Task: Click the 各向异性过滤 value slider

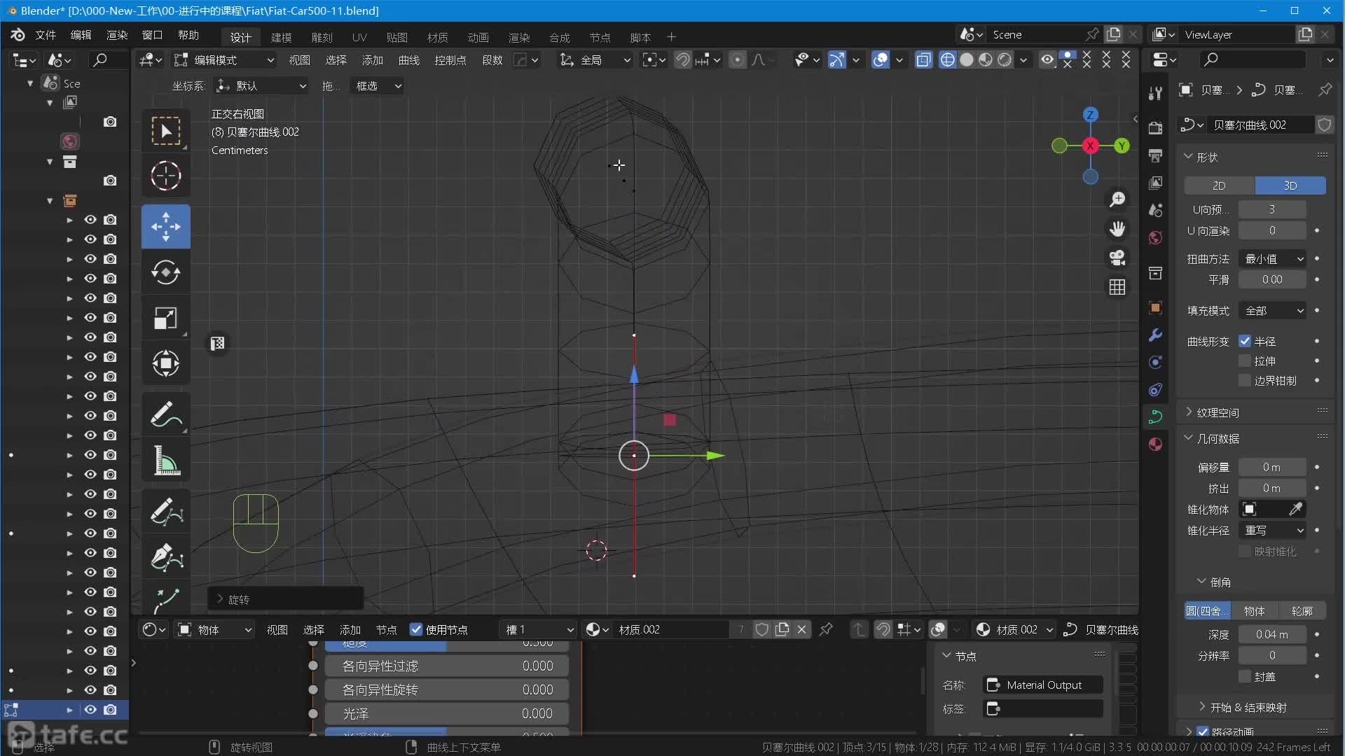Action: coord(446,666)
